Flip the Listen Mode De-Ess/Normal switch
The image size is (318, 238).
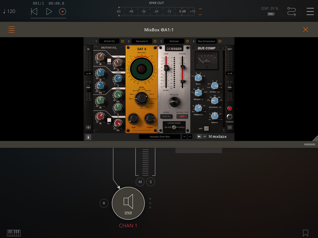[174, 127]
